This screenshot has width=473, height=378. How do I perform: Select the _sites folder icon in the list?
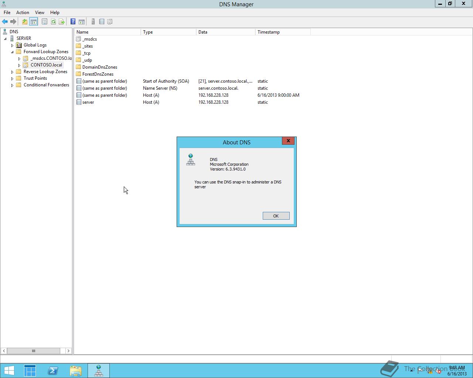point(78,46)
